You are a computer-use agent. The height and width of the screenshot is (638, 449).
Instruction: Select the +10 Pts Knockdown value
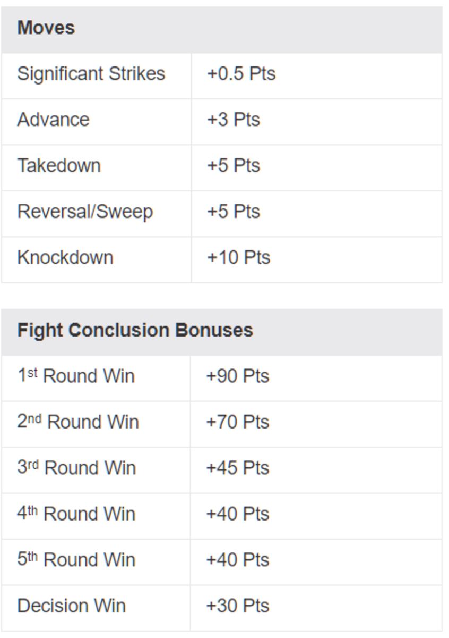[238, 257]
